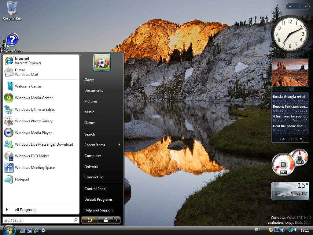
Task: Expand Recent Items submenu arrow
Action: pyautogui.click(x=119, y=145)
